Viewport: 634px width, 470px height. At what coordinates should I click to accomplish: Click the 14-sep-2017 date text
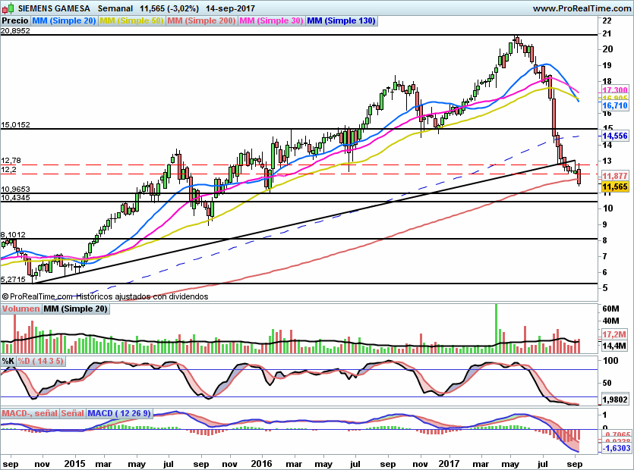(230, 8)
